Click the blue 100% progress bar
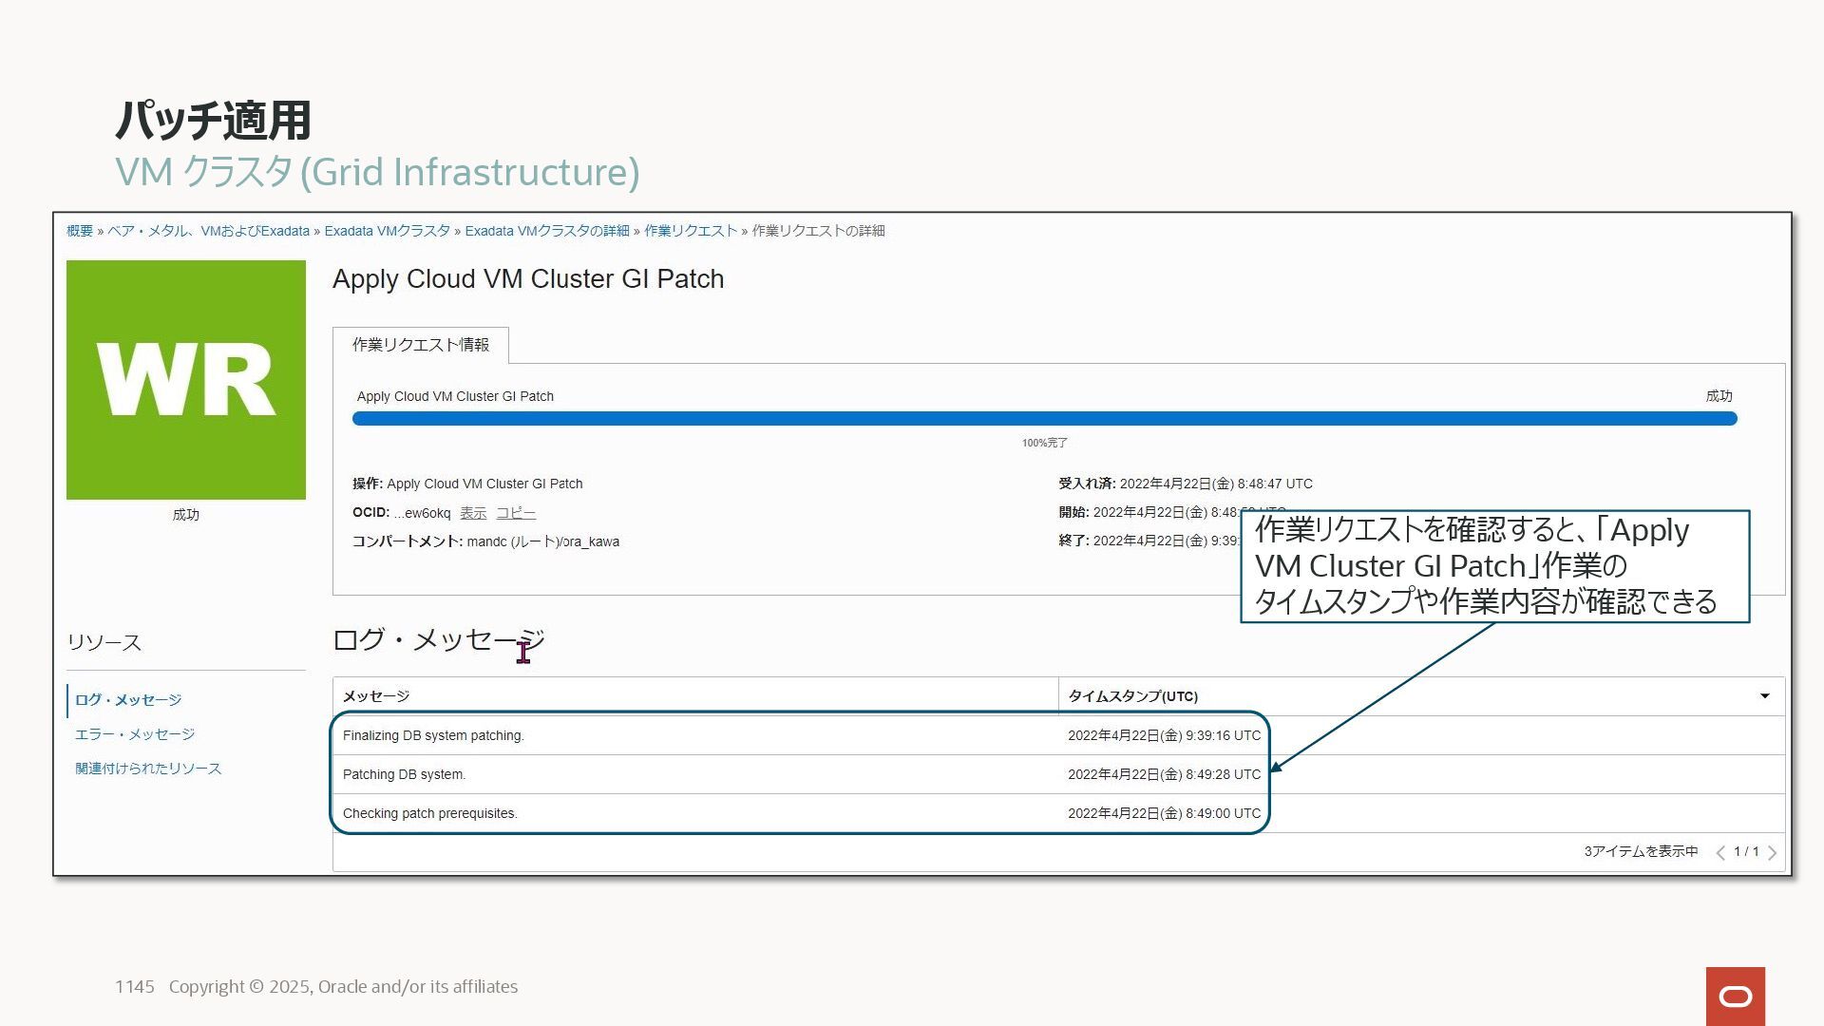The height and width of the screenshot is (1026, 1824). pyautogui.click(x=1043, y=419)
